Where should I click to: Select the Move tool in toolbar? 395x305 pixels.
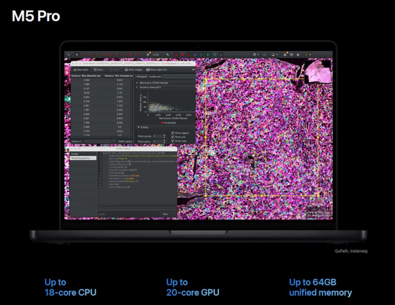coord(76,55)
